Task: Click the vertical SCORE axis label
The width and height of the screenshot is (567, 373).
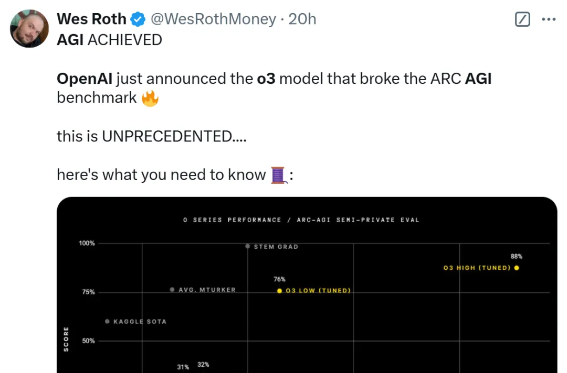Action: [66, 339]
